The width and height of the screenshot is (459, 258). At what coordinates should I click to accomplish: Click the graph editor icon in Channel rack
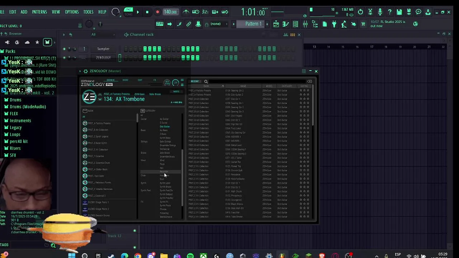286,34
